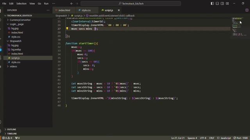This screenshot has height=140, width=250.
Task: Change indentation via Spaces: 4
Action: click(x=192, y=138)
